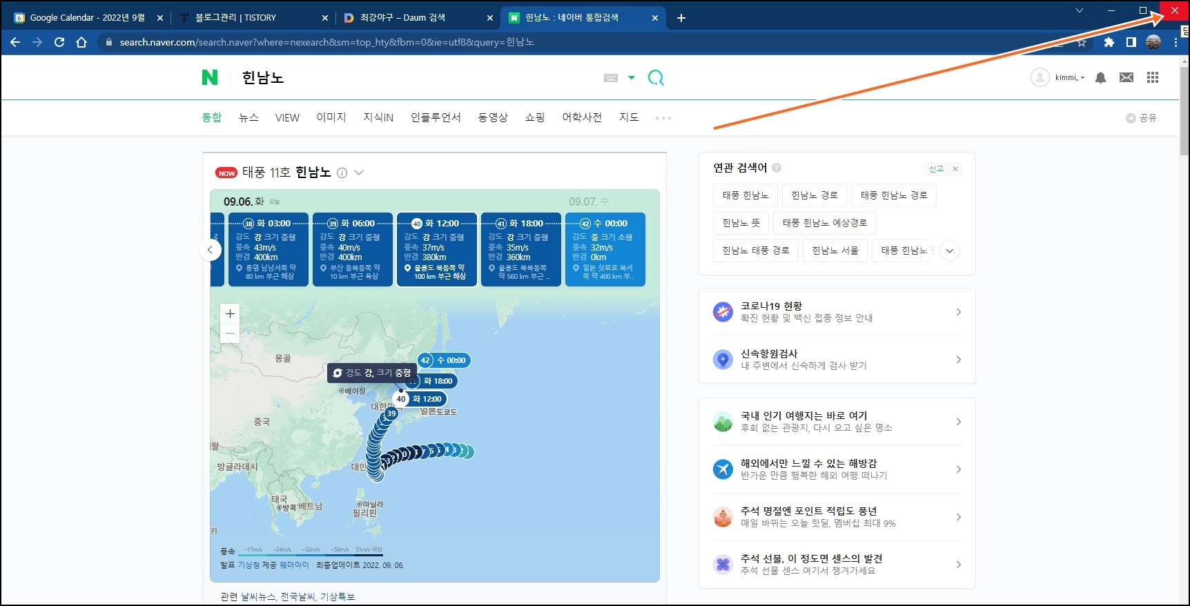Open the 코로나19 현황 card
Screen dimensions: 1190x606
[837, 312]
